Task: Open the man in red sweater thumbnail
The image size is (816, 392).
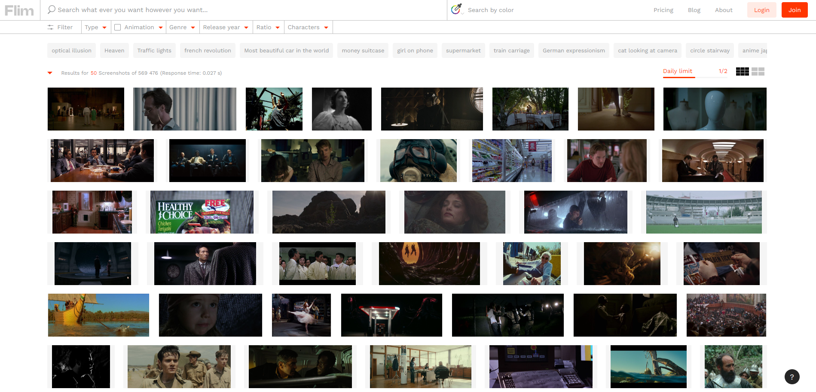Action: click(607, 161)
